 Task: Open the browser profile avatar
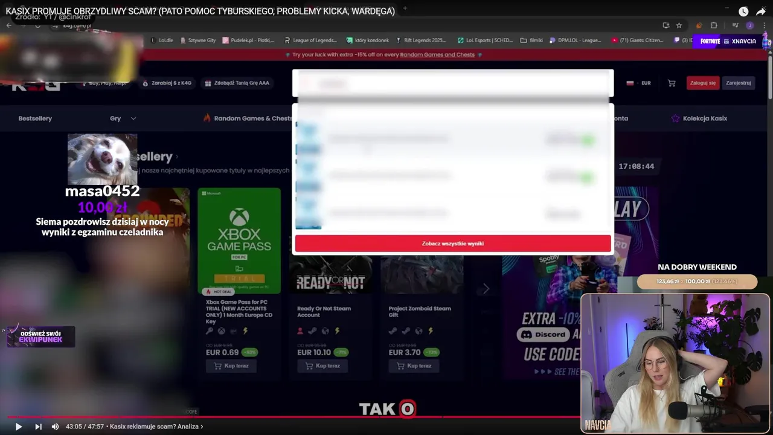750,25
